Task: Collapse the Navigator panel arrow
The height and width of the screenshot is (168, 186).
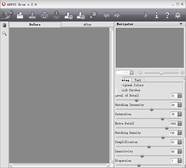Action: 181,24
